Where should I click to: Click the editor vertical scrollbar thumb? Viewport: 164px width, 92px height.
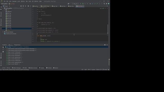108,29
